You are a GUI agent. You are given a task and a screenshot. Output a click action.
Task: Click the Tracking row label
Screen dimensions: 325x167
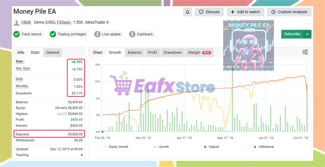(x=22, y=155)
